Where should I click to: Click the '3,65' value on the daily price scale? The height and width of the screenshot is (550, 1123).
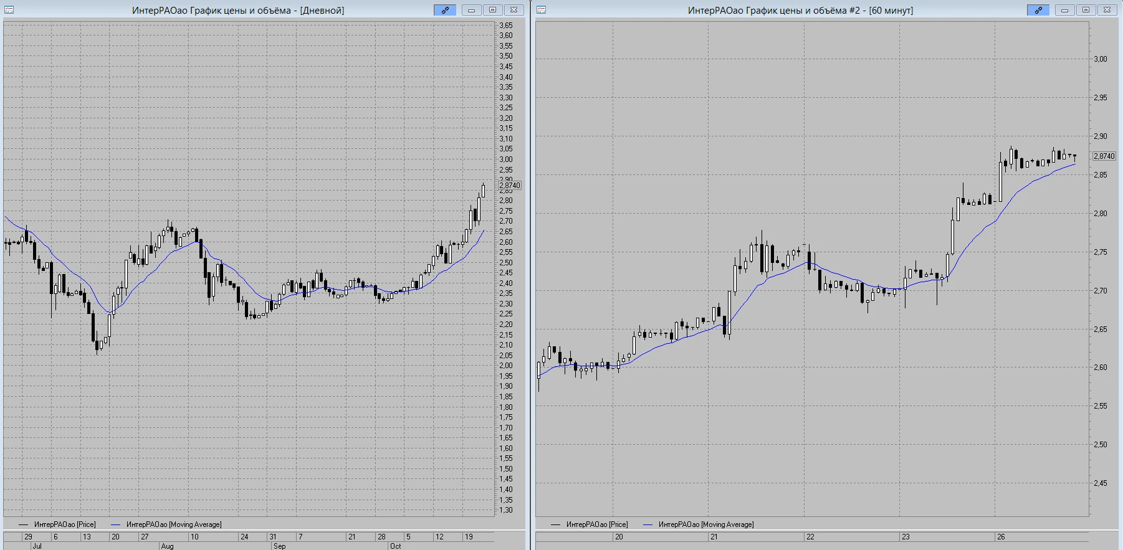coord(506,26)
